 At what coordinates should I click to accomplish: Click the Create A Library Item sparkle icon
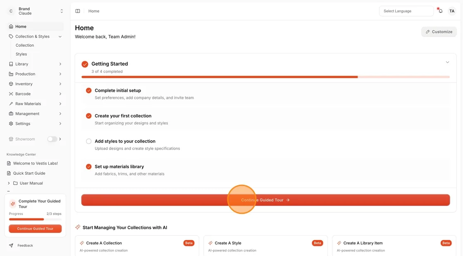[339, 243]
